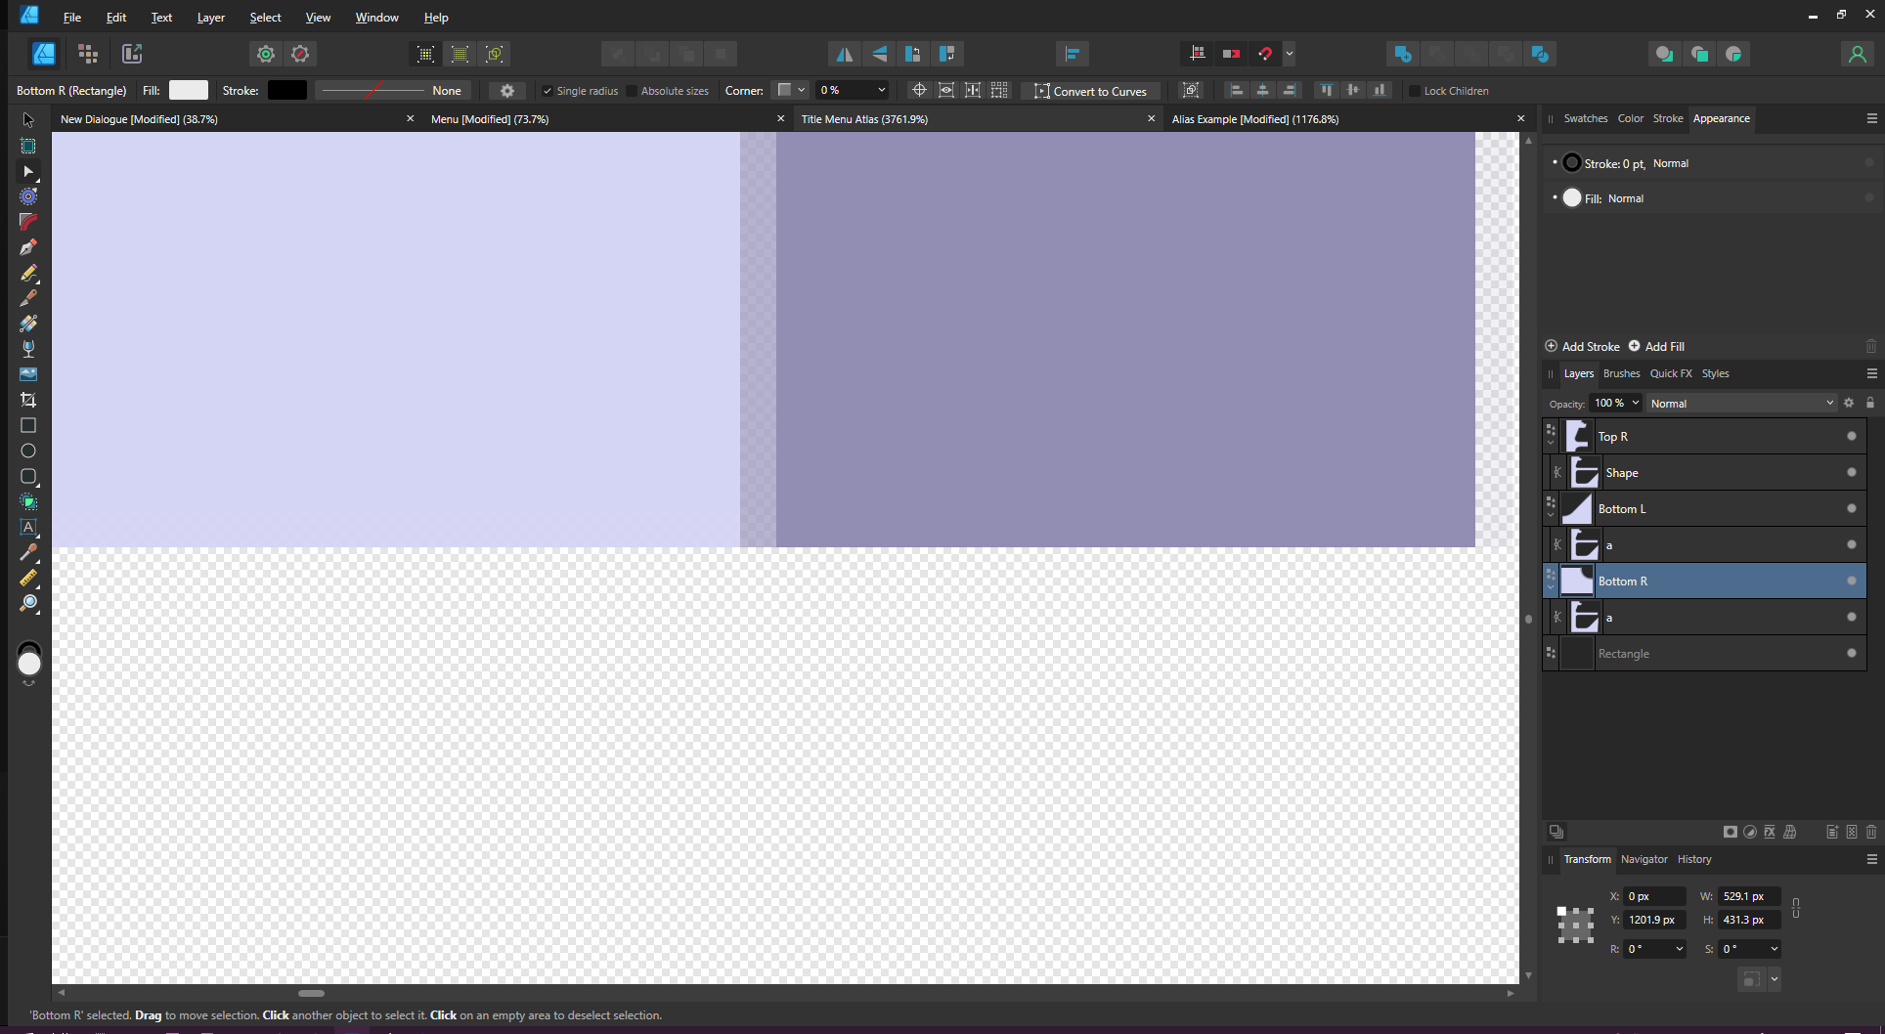Switch to the Swatches tab
The width and height of the screenshot is (1885, 1034).
coord(1585,118)
